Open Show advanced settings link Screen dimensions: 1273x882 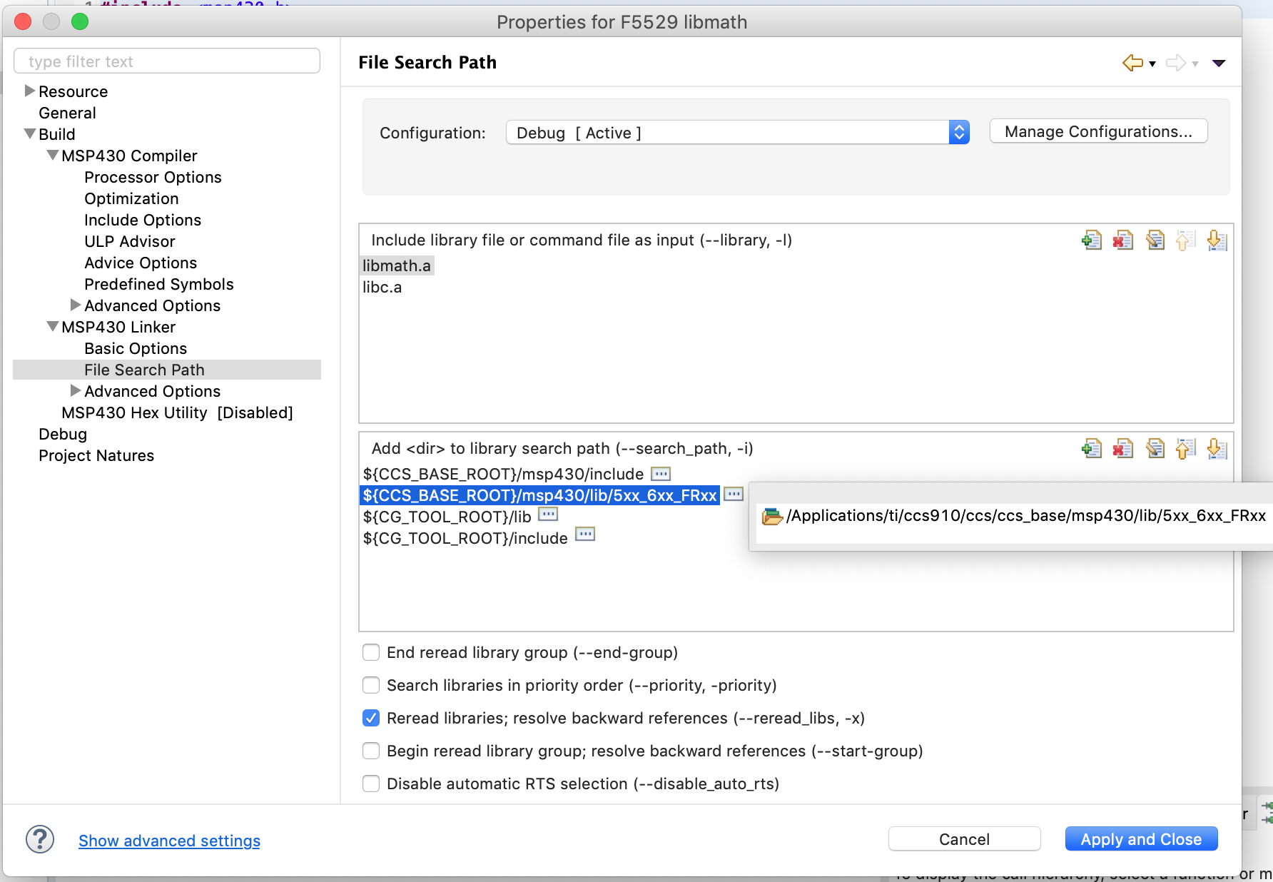(169, 841)
